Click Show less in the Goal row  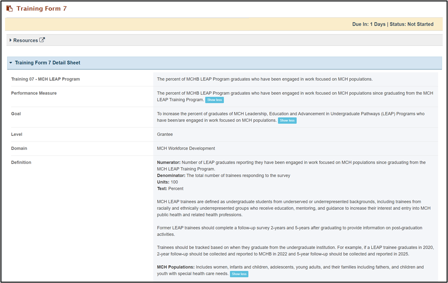287,120
